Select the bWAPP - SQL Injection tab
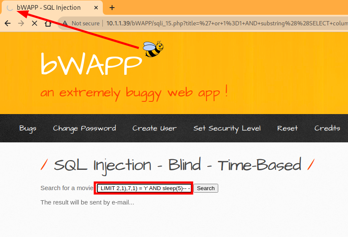 point(52,8)
